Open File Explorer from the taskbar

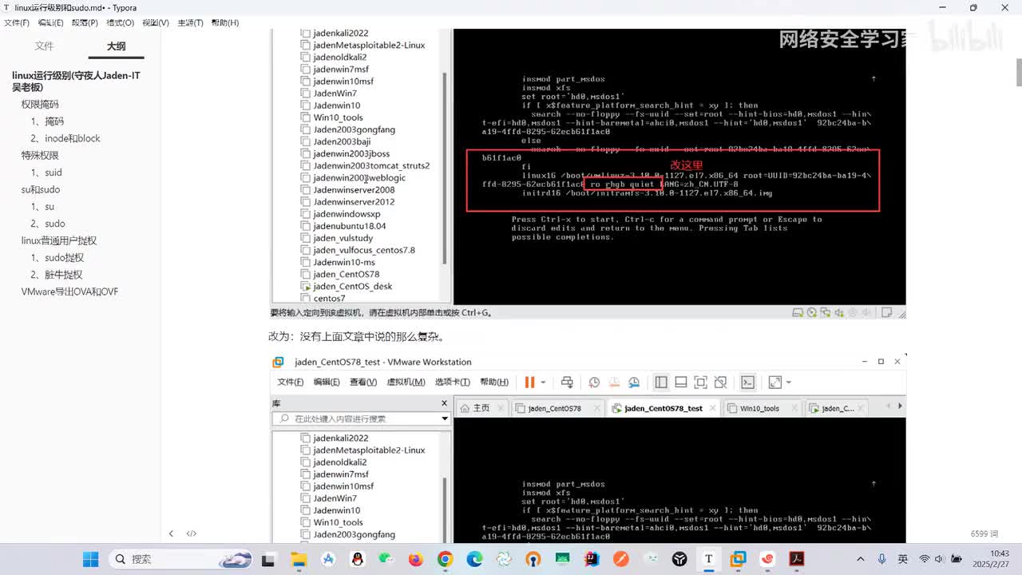click(299, 559)
